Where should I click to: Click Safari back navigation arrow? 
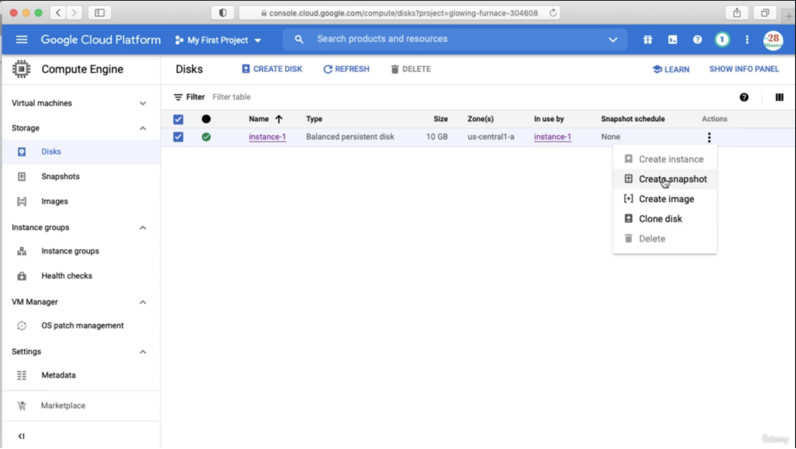pos(58,13)
